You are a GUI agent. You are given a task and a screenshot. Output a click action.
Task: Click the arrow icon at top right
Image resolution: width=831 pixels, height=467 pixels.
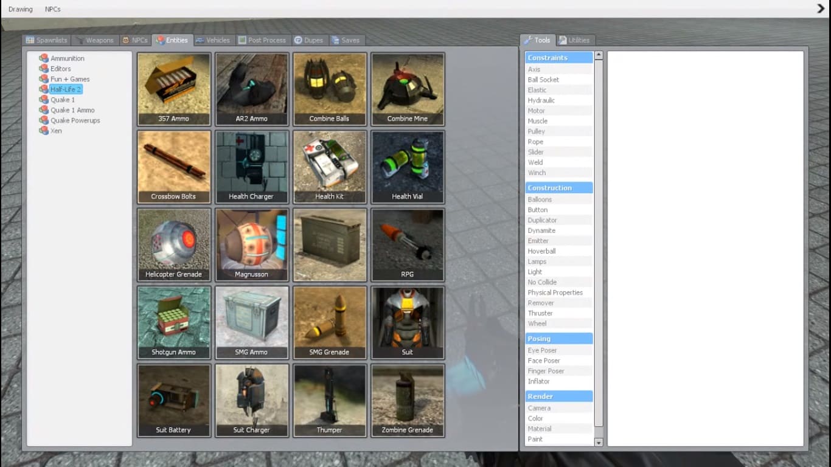click(x=821, y=9)
